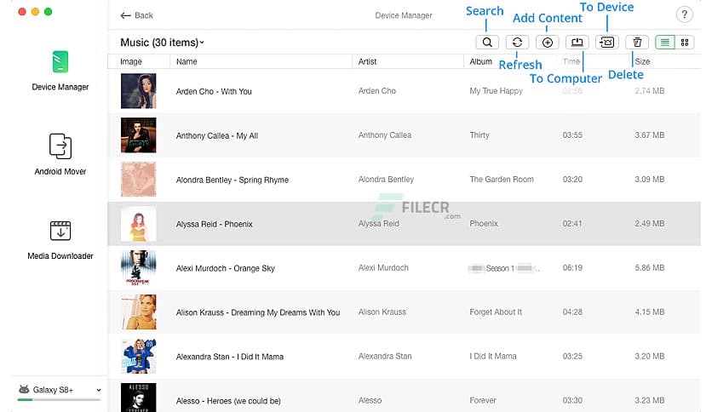This screenshot has height=412, width=712.
Task: Refresh the music list
Action: point(517,42)
